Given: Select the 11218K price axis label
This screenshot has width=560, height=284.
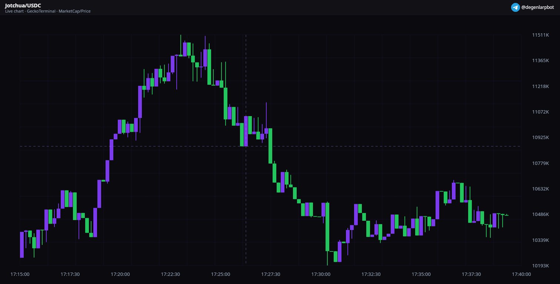Looking at the screenshot, I should 540,86.
